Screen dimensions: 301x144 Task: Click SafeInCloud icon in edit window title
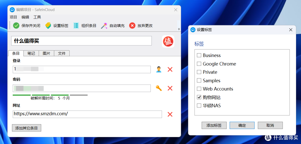pyautogui.click(x=12, y=10)
